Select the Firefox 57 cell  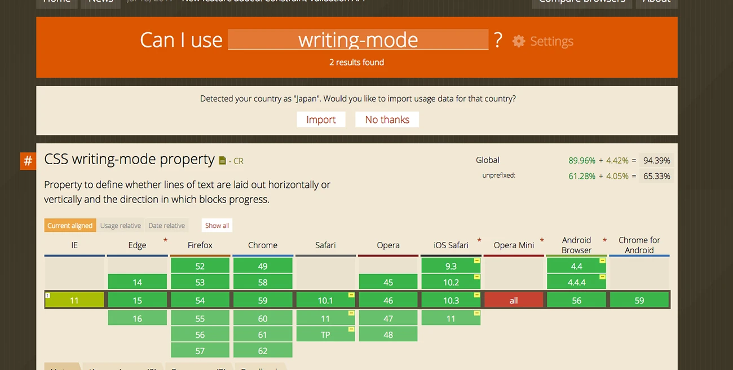pos(200,351)
